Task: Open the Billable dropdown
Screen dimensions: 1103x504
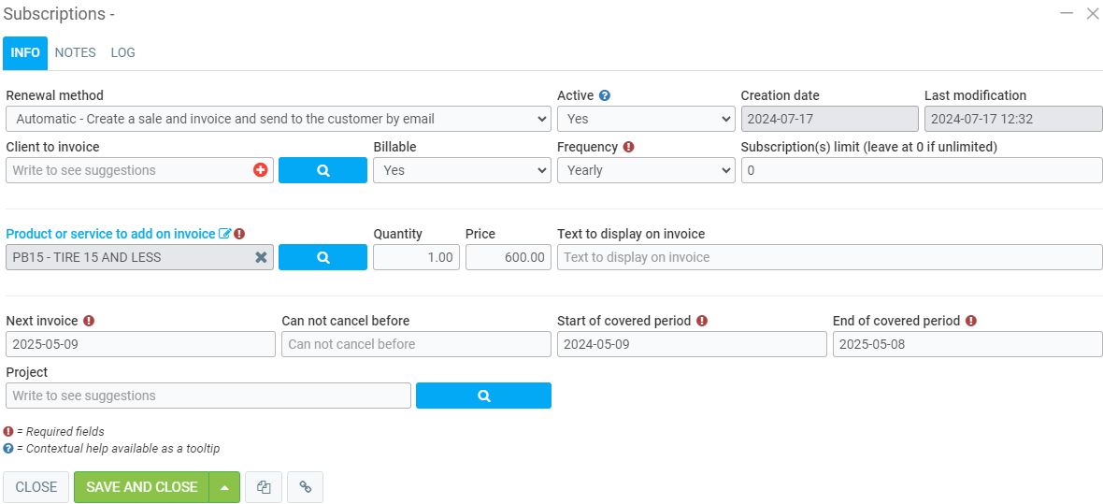Action: pyautogui.click(x=461, y=170)
